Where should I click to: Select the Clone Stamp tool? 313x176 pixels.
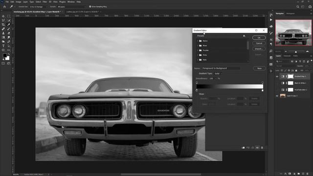coord(3,33)
